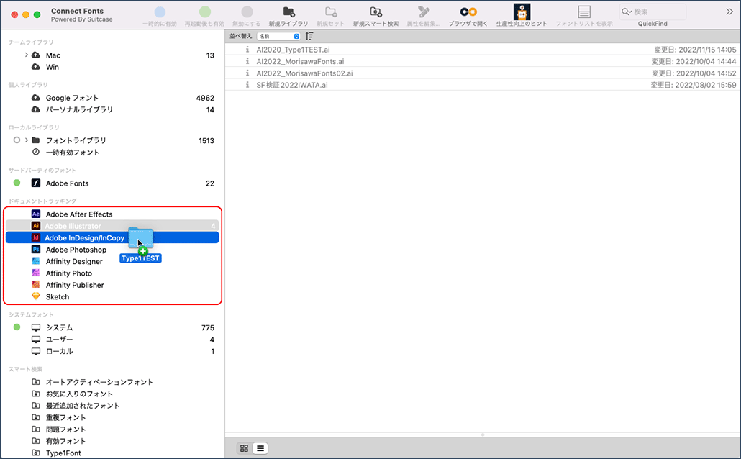Image resolution: width=741 pixels, height=459 pixels.
Task: Open info for AI2022_MorisawaFonts.ai
Action: click(247, 61)
